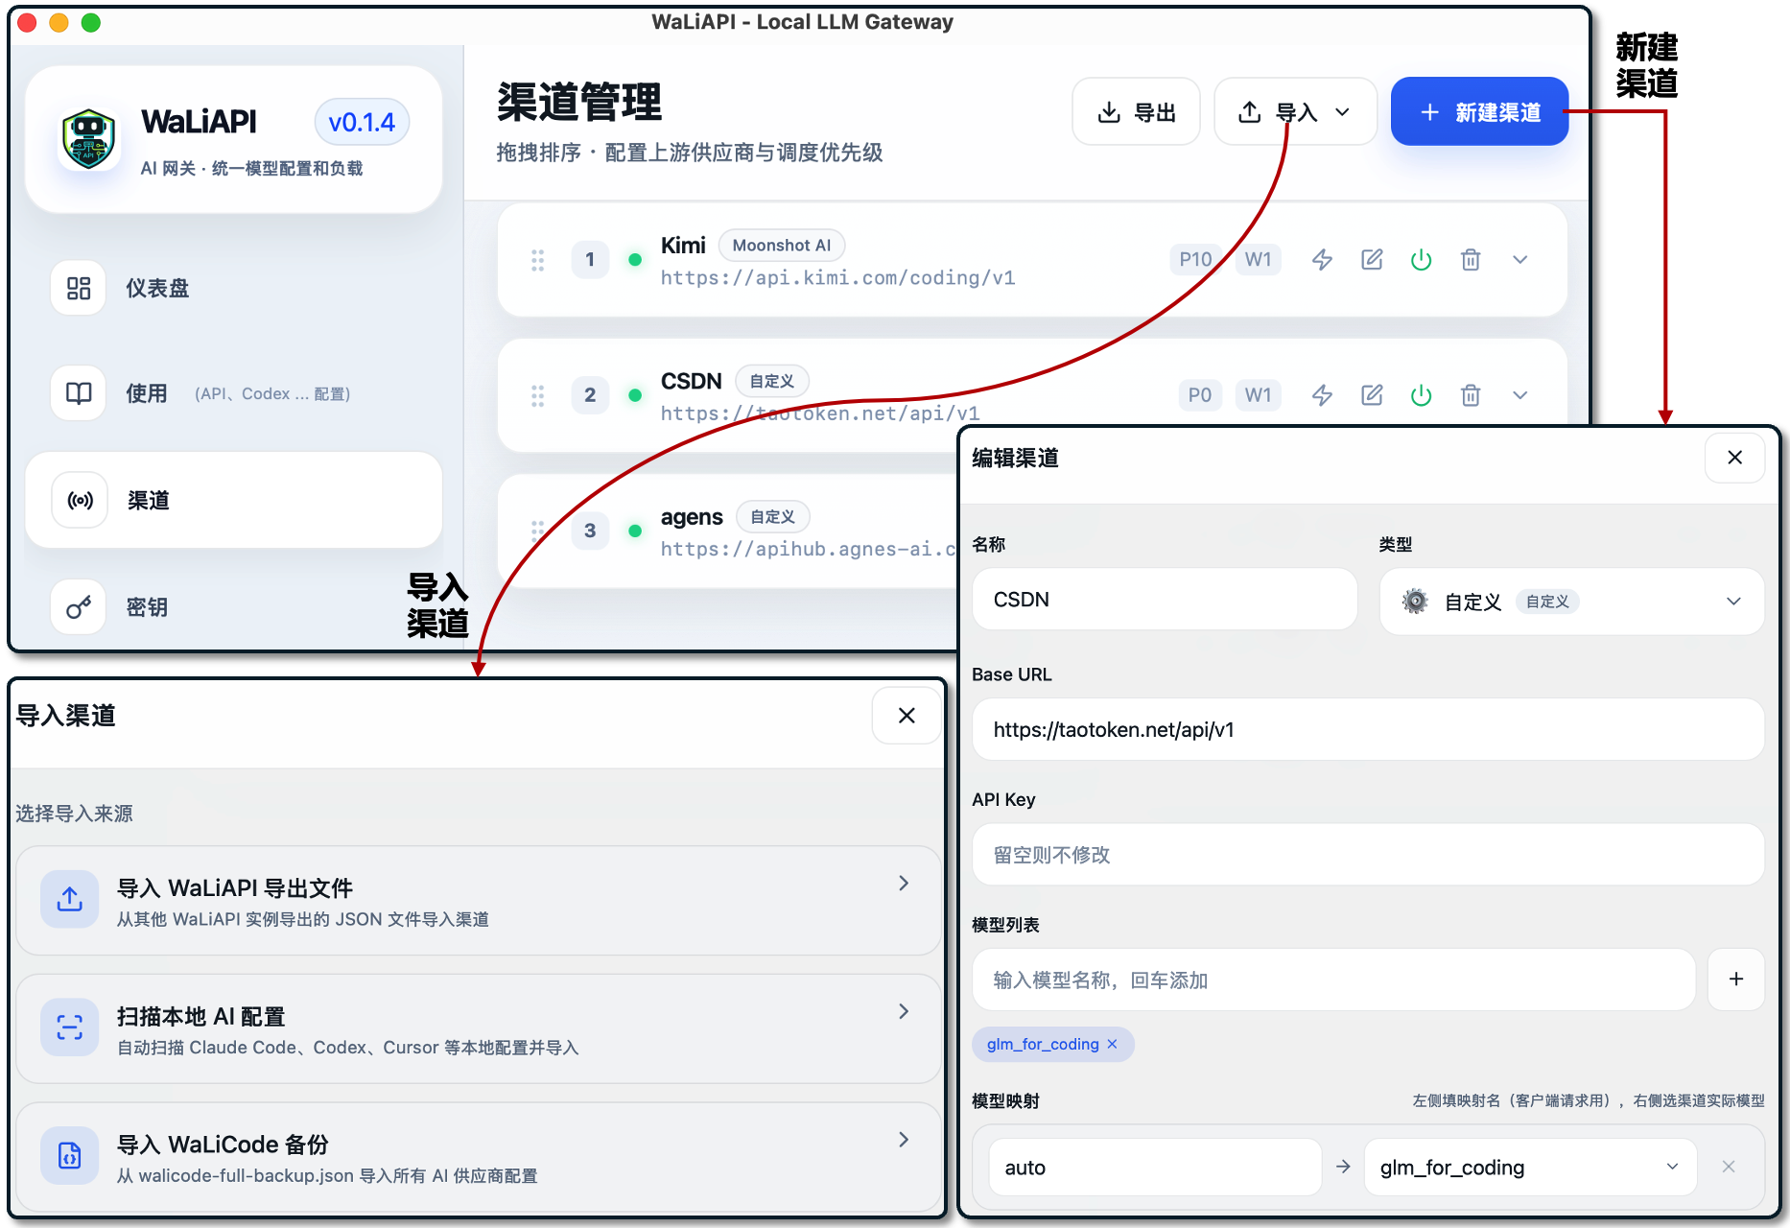Expand the Kimi channel details
The height and width of the screenshot is (1228, 1790).
coord(1519,260)
